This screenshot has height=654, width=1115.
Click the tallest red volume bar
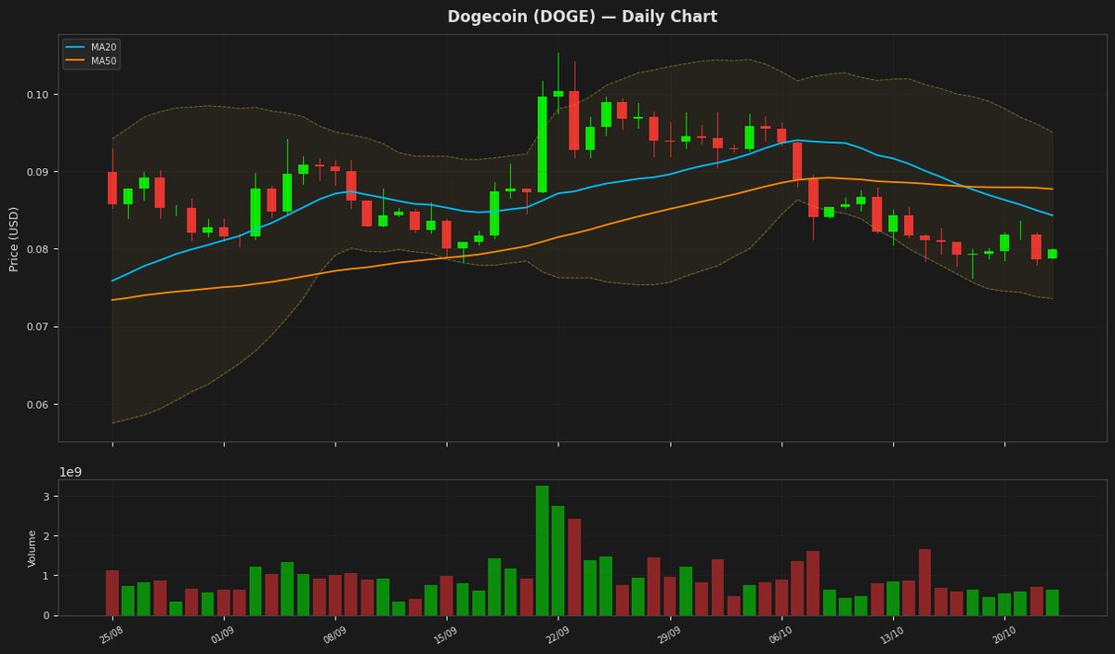click(x=574, y=567)
